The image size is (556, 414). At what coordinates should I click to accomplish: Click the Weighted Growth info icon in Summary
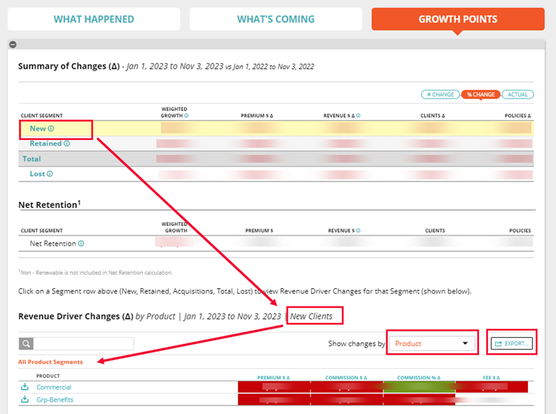tap(186, 116)
